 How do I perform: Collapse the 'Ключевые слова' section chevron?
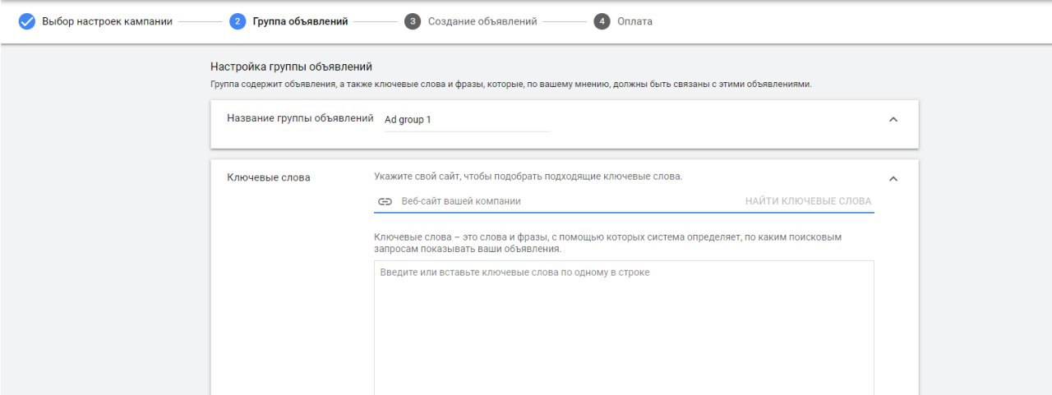click(x=893, y=178)
